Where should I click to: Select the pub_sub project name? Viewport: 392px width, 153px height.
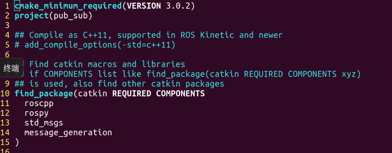click(70, 16)
